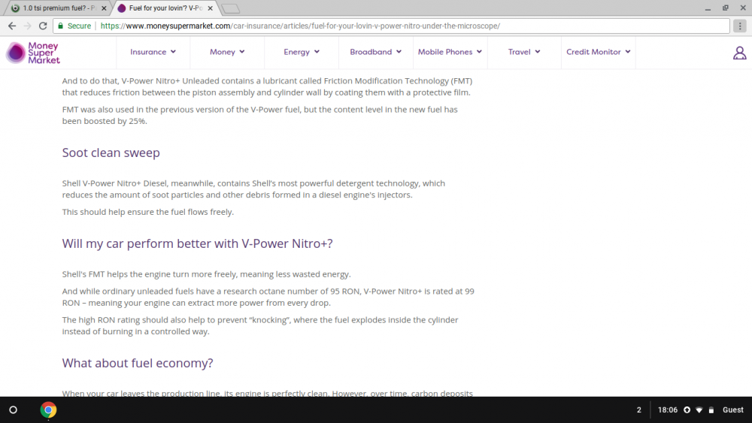Click the Guest label in the tray

coord(732,410)
